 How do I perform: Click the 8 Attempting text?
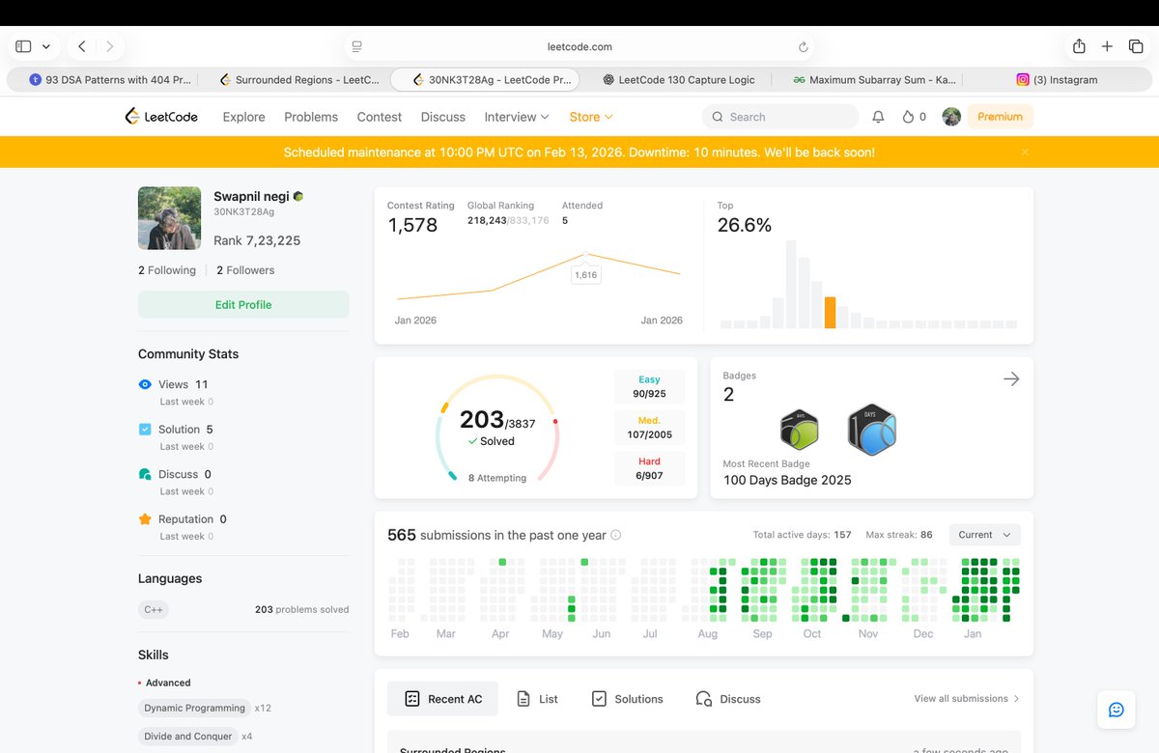coord(497,478)
